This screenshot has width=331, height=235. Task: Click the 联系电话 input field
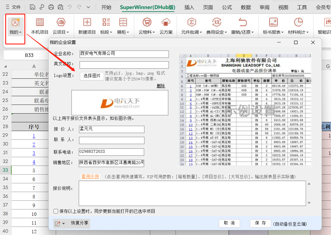[112, 152]
